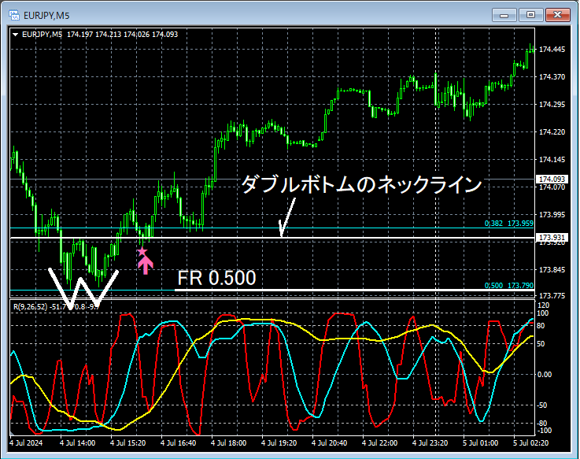Close the EURJPY,M5 chart window

coord(557,15)
